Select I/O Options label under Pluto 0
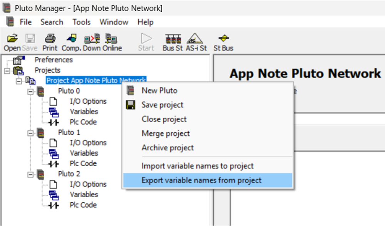The image size is (385, 226). 88,101
